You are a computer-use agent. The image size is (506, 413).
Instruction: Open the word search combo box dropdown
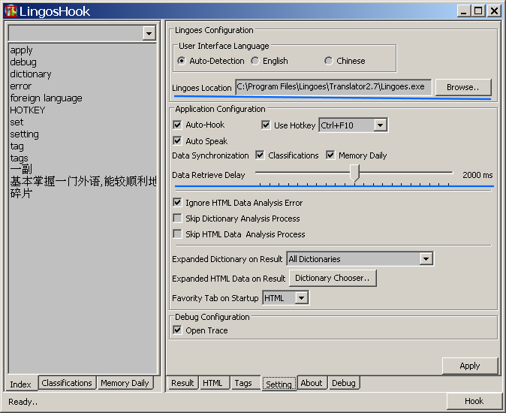149,33
